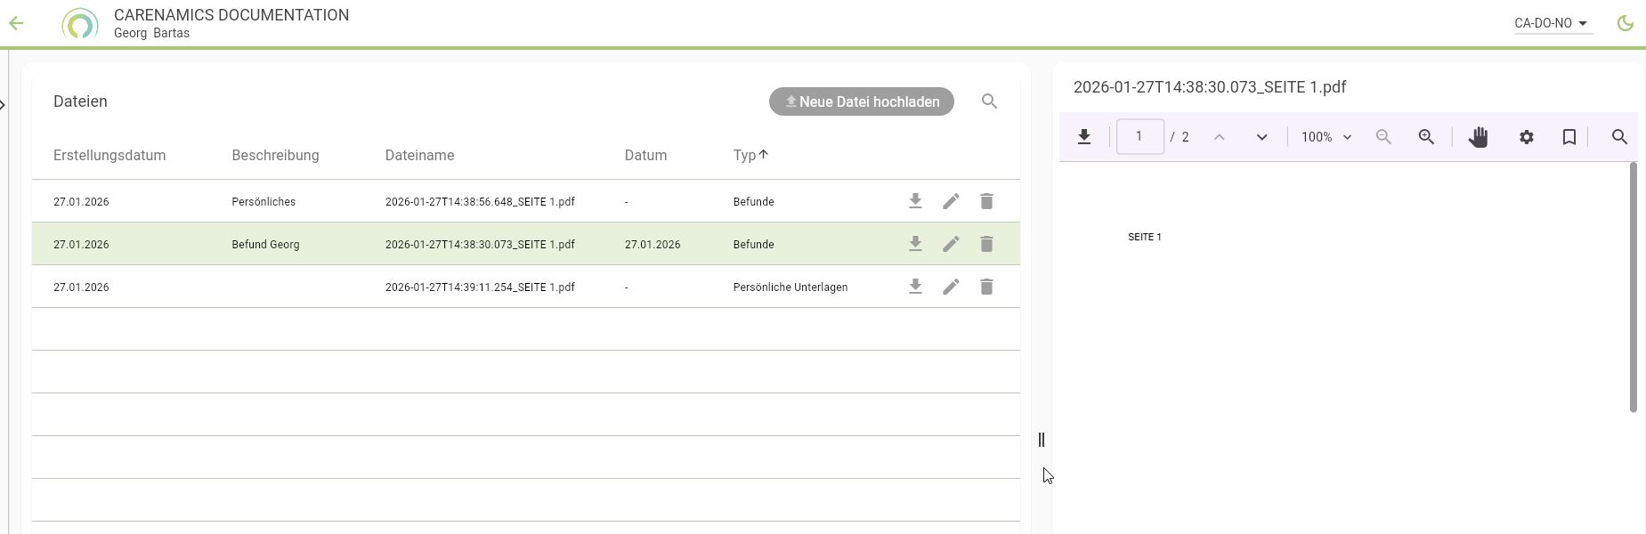Toggle the PDF bookmarks panel
Screen dimensions: 1646x534
coord(1569,137)
